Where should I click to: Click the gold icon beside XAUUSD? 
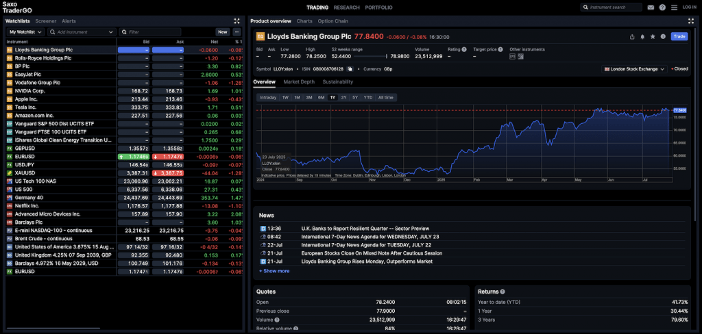[x=10, y=173]
